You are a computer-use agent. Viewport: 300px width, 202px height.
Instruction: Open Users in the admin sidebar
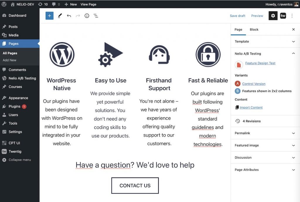coord(20,115)
